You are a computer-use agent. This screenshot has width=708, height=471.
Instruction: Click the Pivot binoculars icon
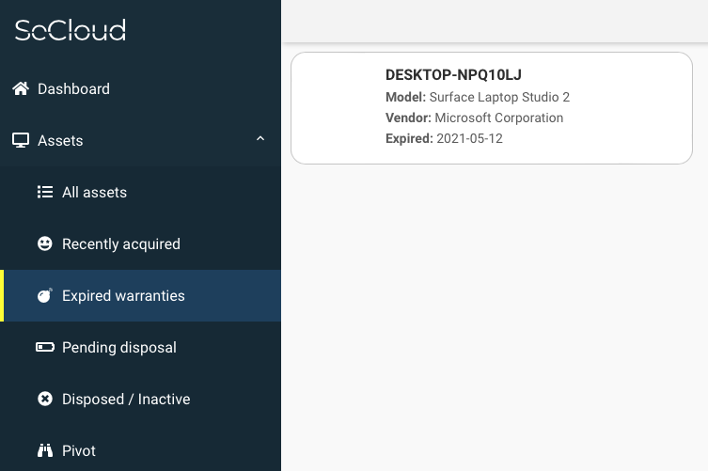tap(45, 451)
